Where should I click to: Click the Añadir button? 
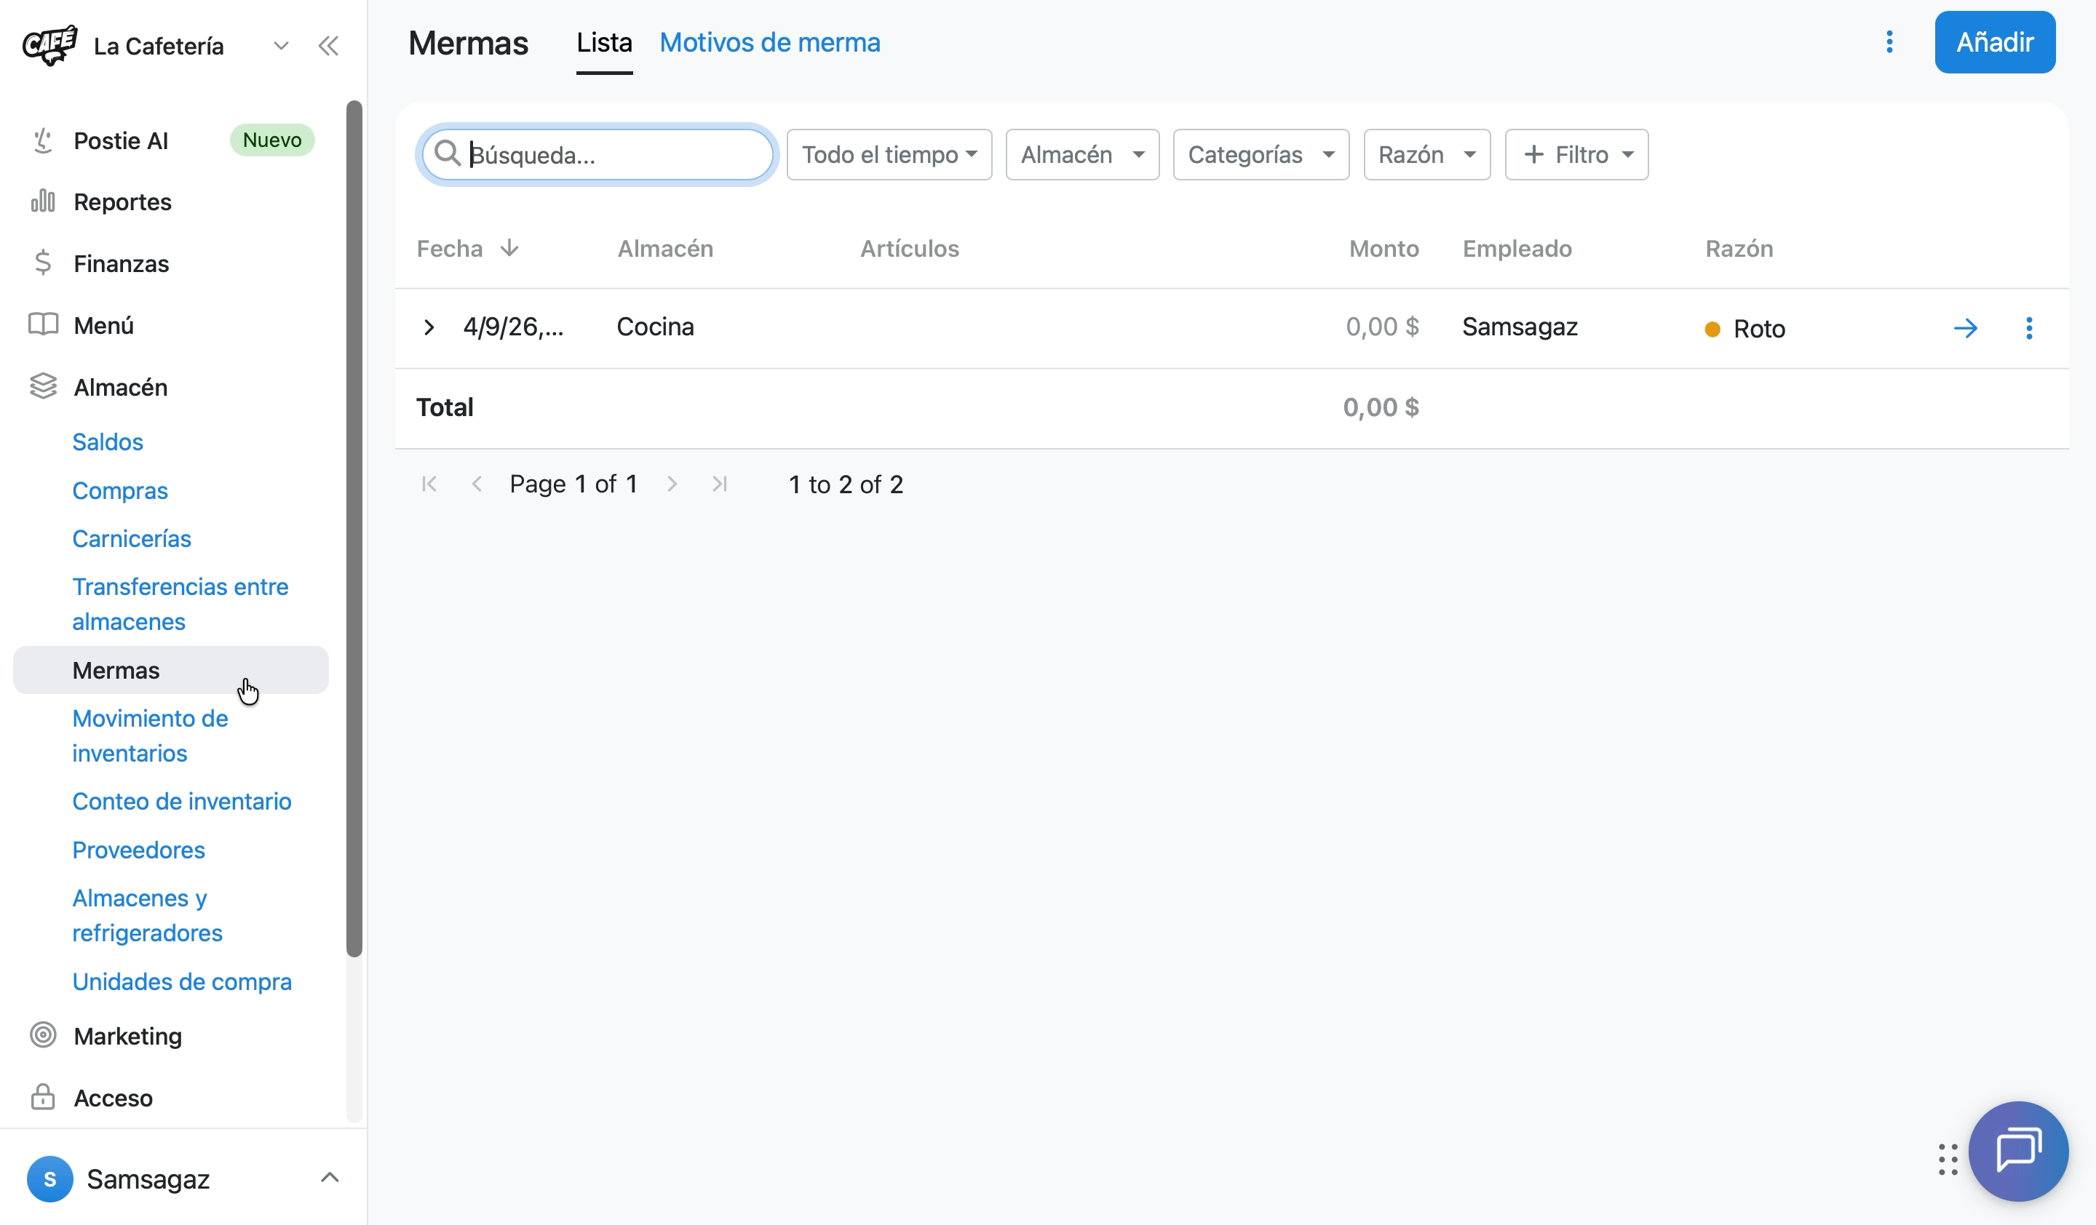(x=1995, y=42)
